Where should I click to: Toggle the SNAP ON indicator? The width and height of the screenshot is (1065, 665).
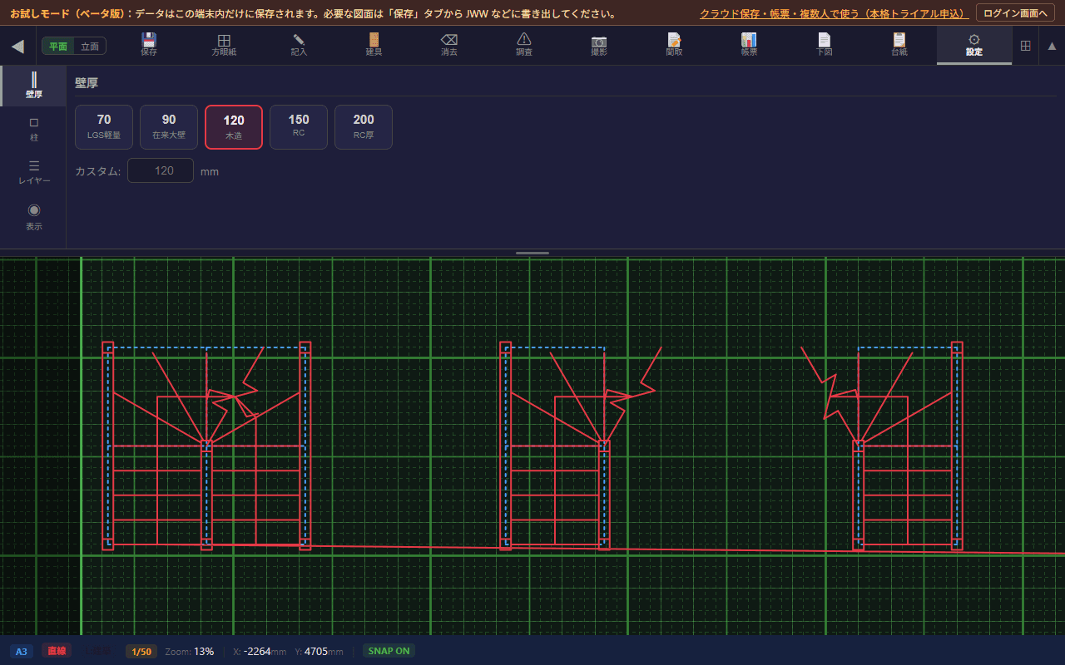pos(389,651)
